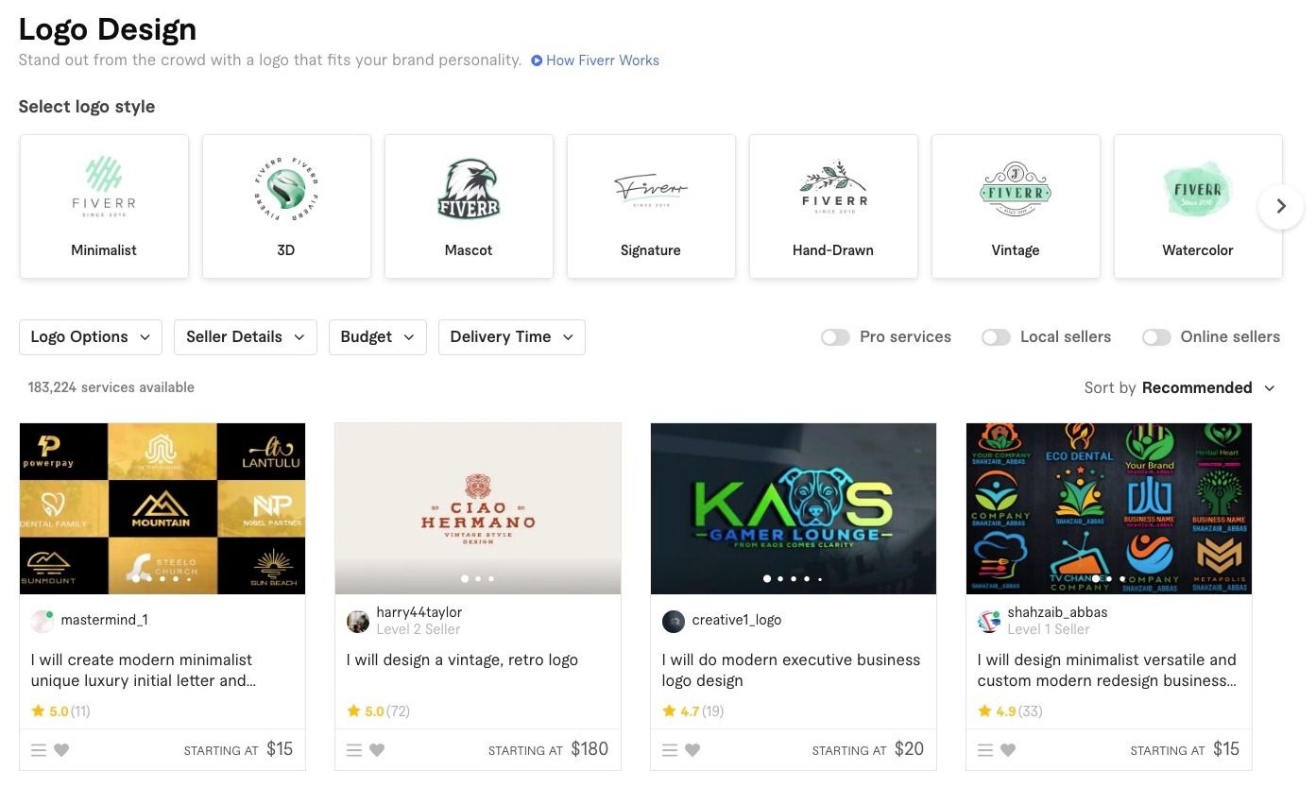Viewport: 1316px width, 788px height.
Task: Heart the shahzaib_abbas gig
Action: [1007, 749]
